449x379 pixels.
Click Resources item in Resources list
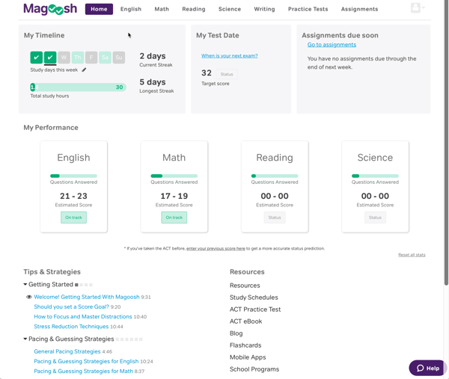coord(245,286)
